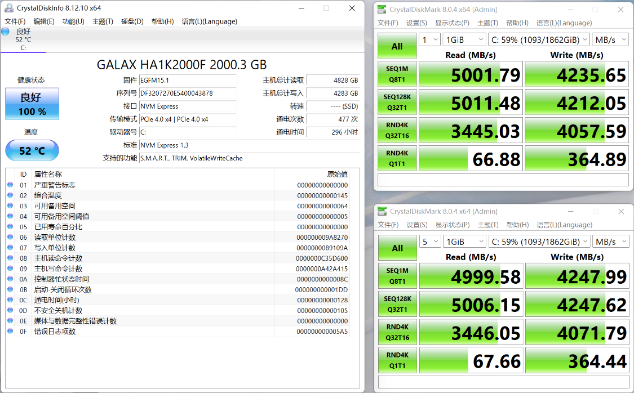The height and width of the screenshot is (393, 634).
Task: Click the upper CrystalDiskMark window title icon
Action: pos(382,9)
